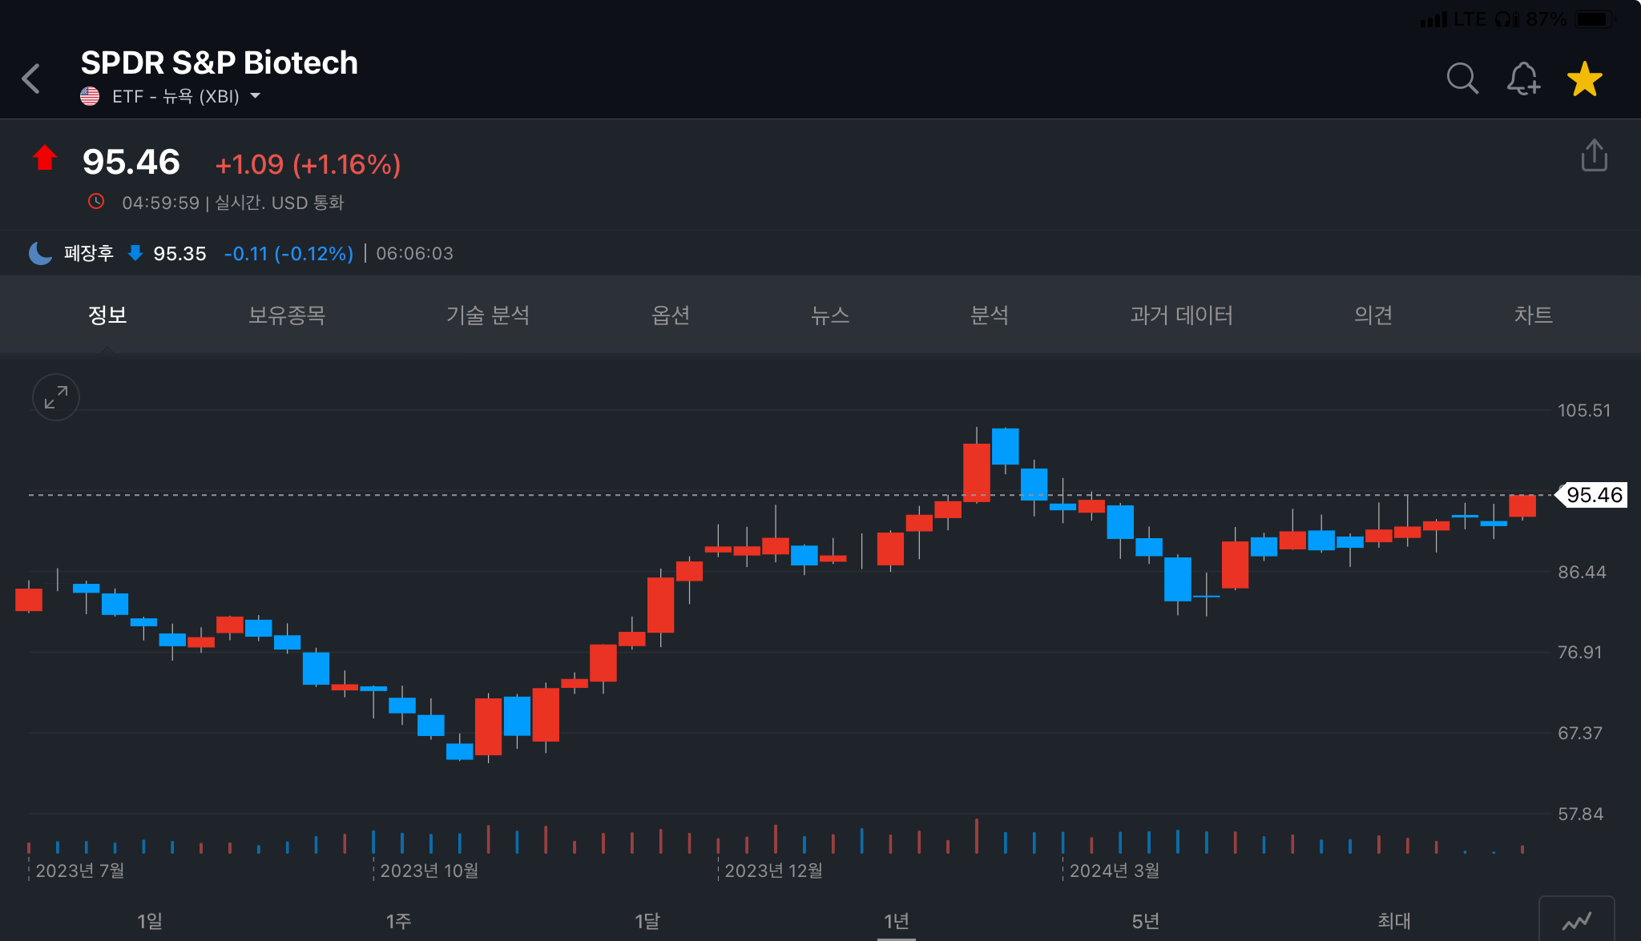Viewport: 1641px width, 941px height.
Task: Go to the 뉴스 tab
Action: [x=830, y=315]
